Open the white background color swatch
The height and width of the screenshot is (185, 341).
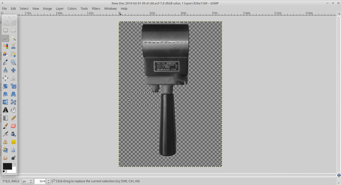pos(13,171)
